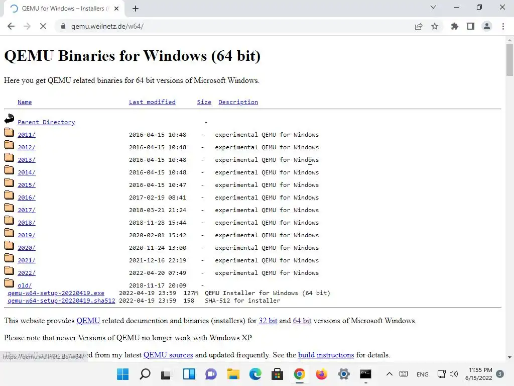Image resolution: width=514 pixels, height=386 pixels.
Task: Open the qemu-w64-setup-20220419.sha512 link
Action: point(61,301)
